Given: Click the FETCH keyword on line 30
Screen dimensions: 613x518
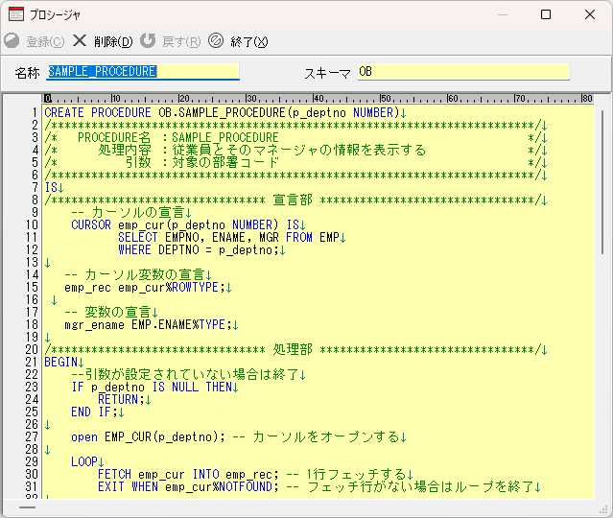Looking at the screenshot, I should [114, 474].
